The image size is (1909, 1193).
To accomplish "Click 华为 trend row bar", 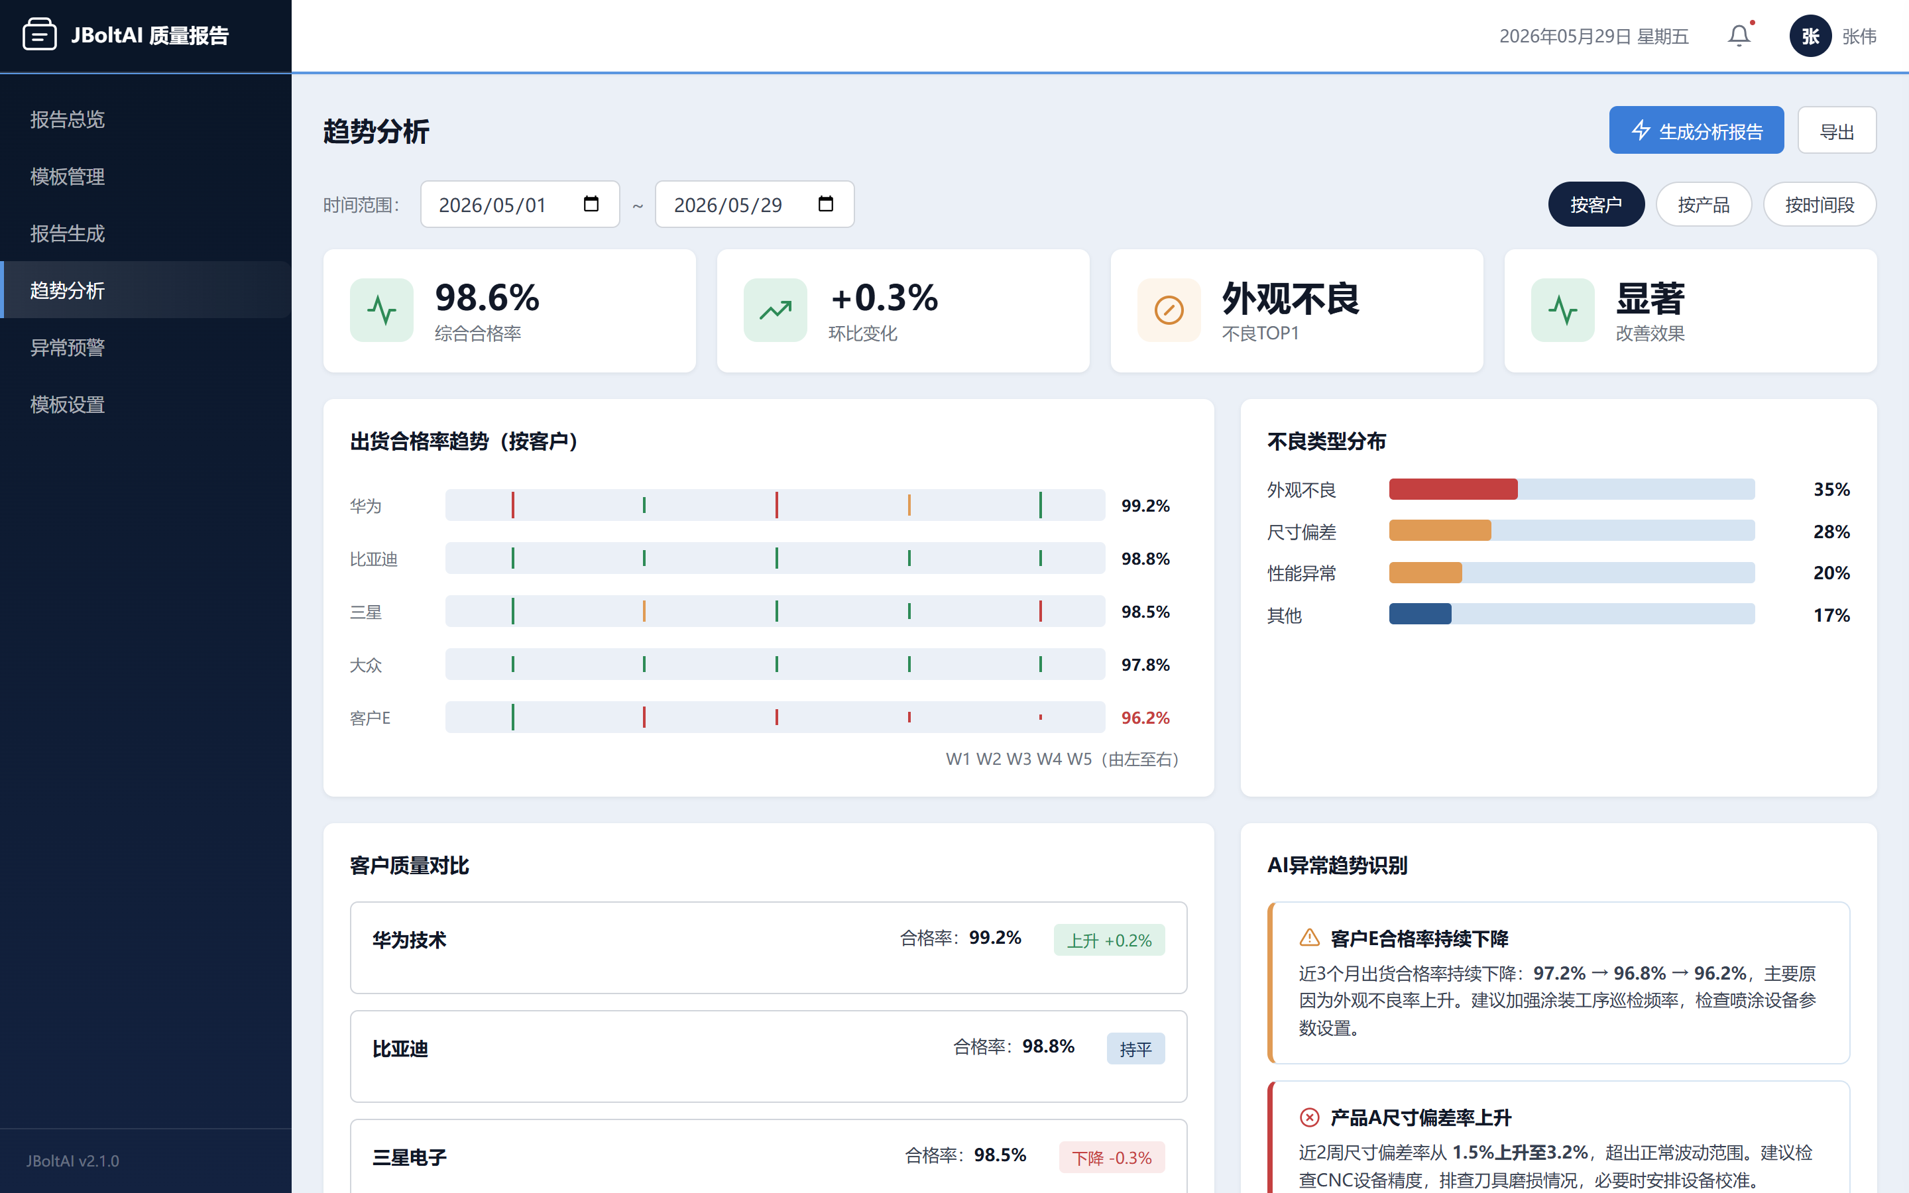I will pyautogui.click(x=775, y=505).
